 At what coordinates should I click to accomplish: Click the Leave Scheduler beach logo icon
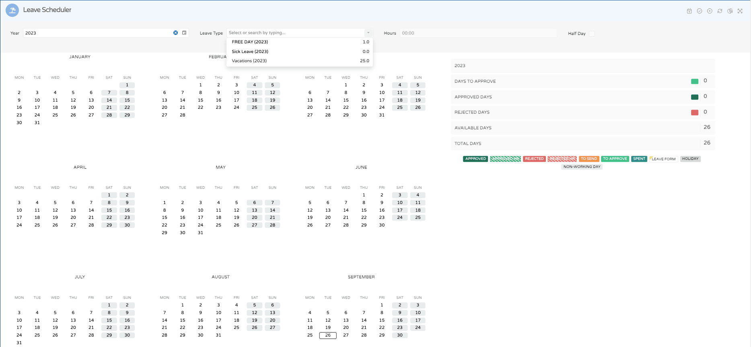12,10
